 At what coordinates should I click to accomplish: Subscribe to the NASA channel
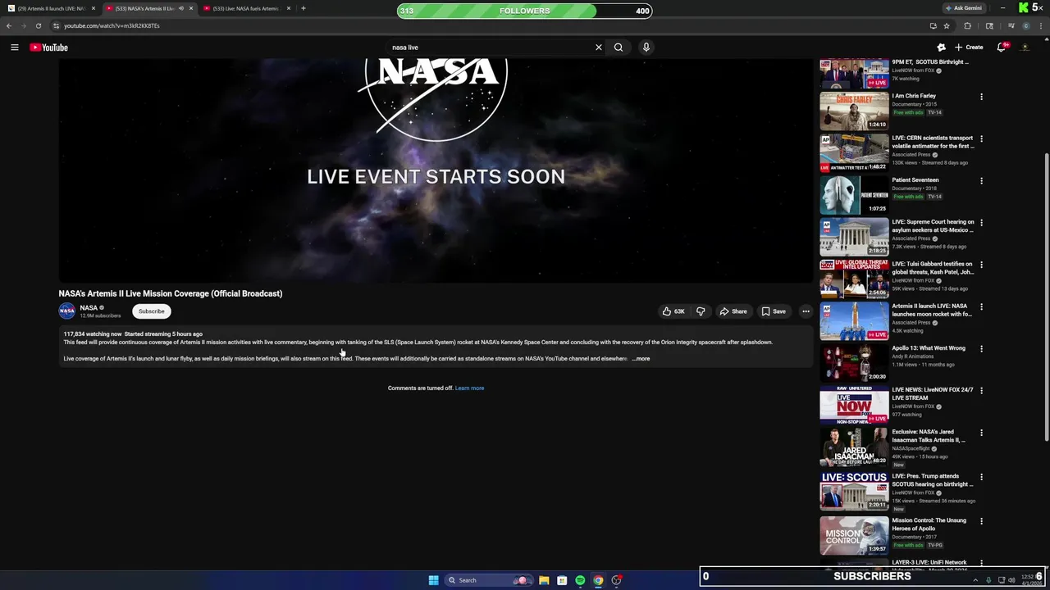[x=152, y=311]
